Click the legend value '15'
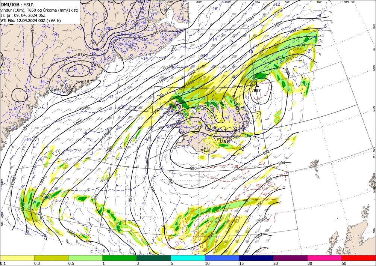The image size is (376, 266). [241, 263]
